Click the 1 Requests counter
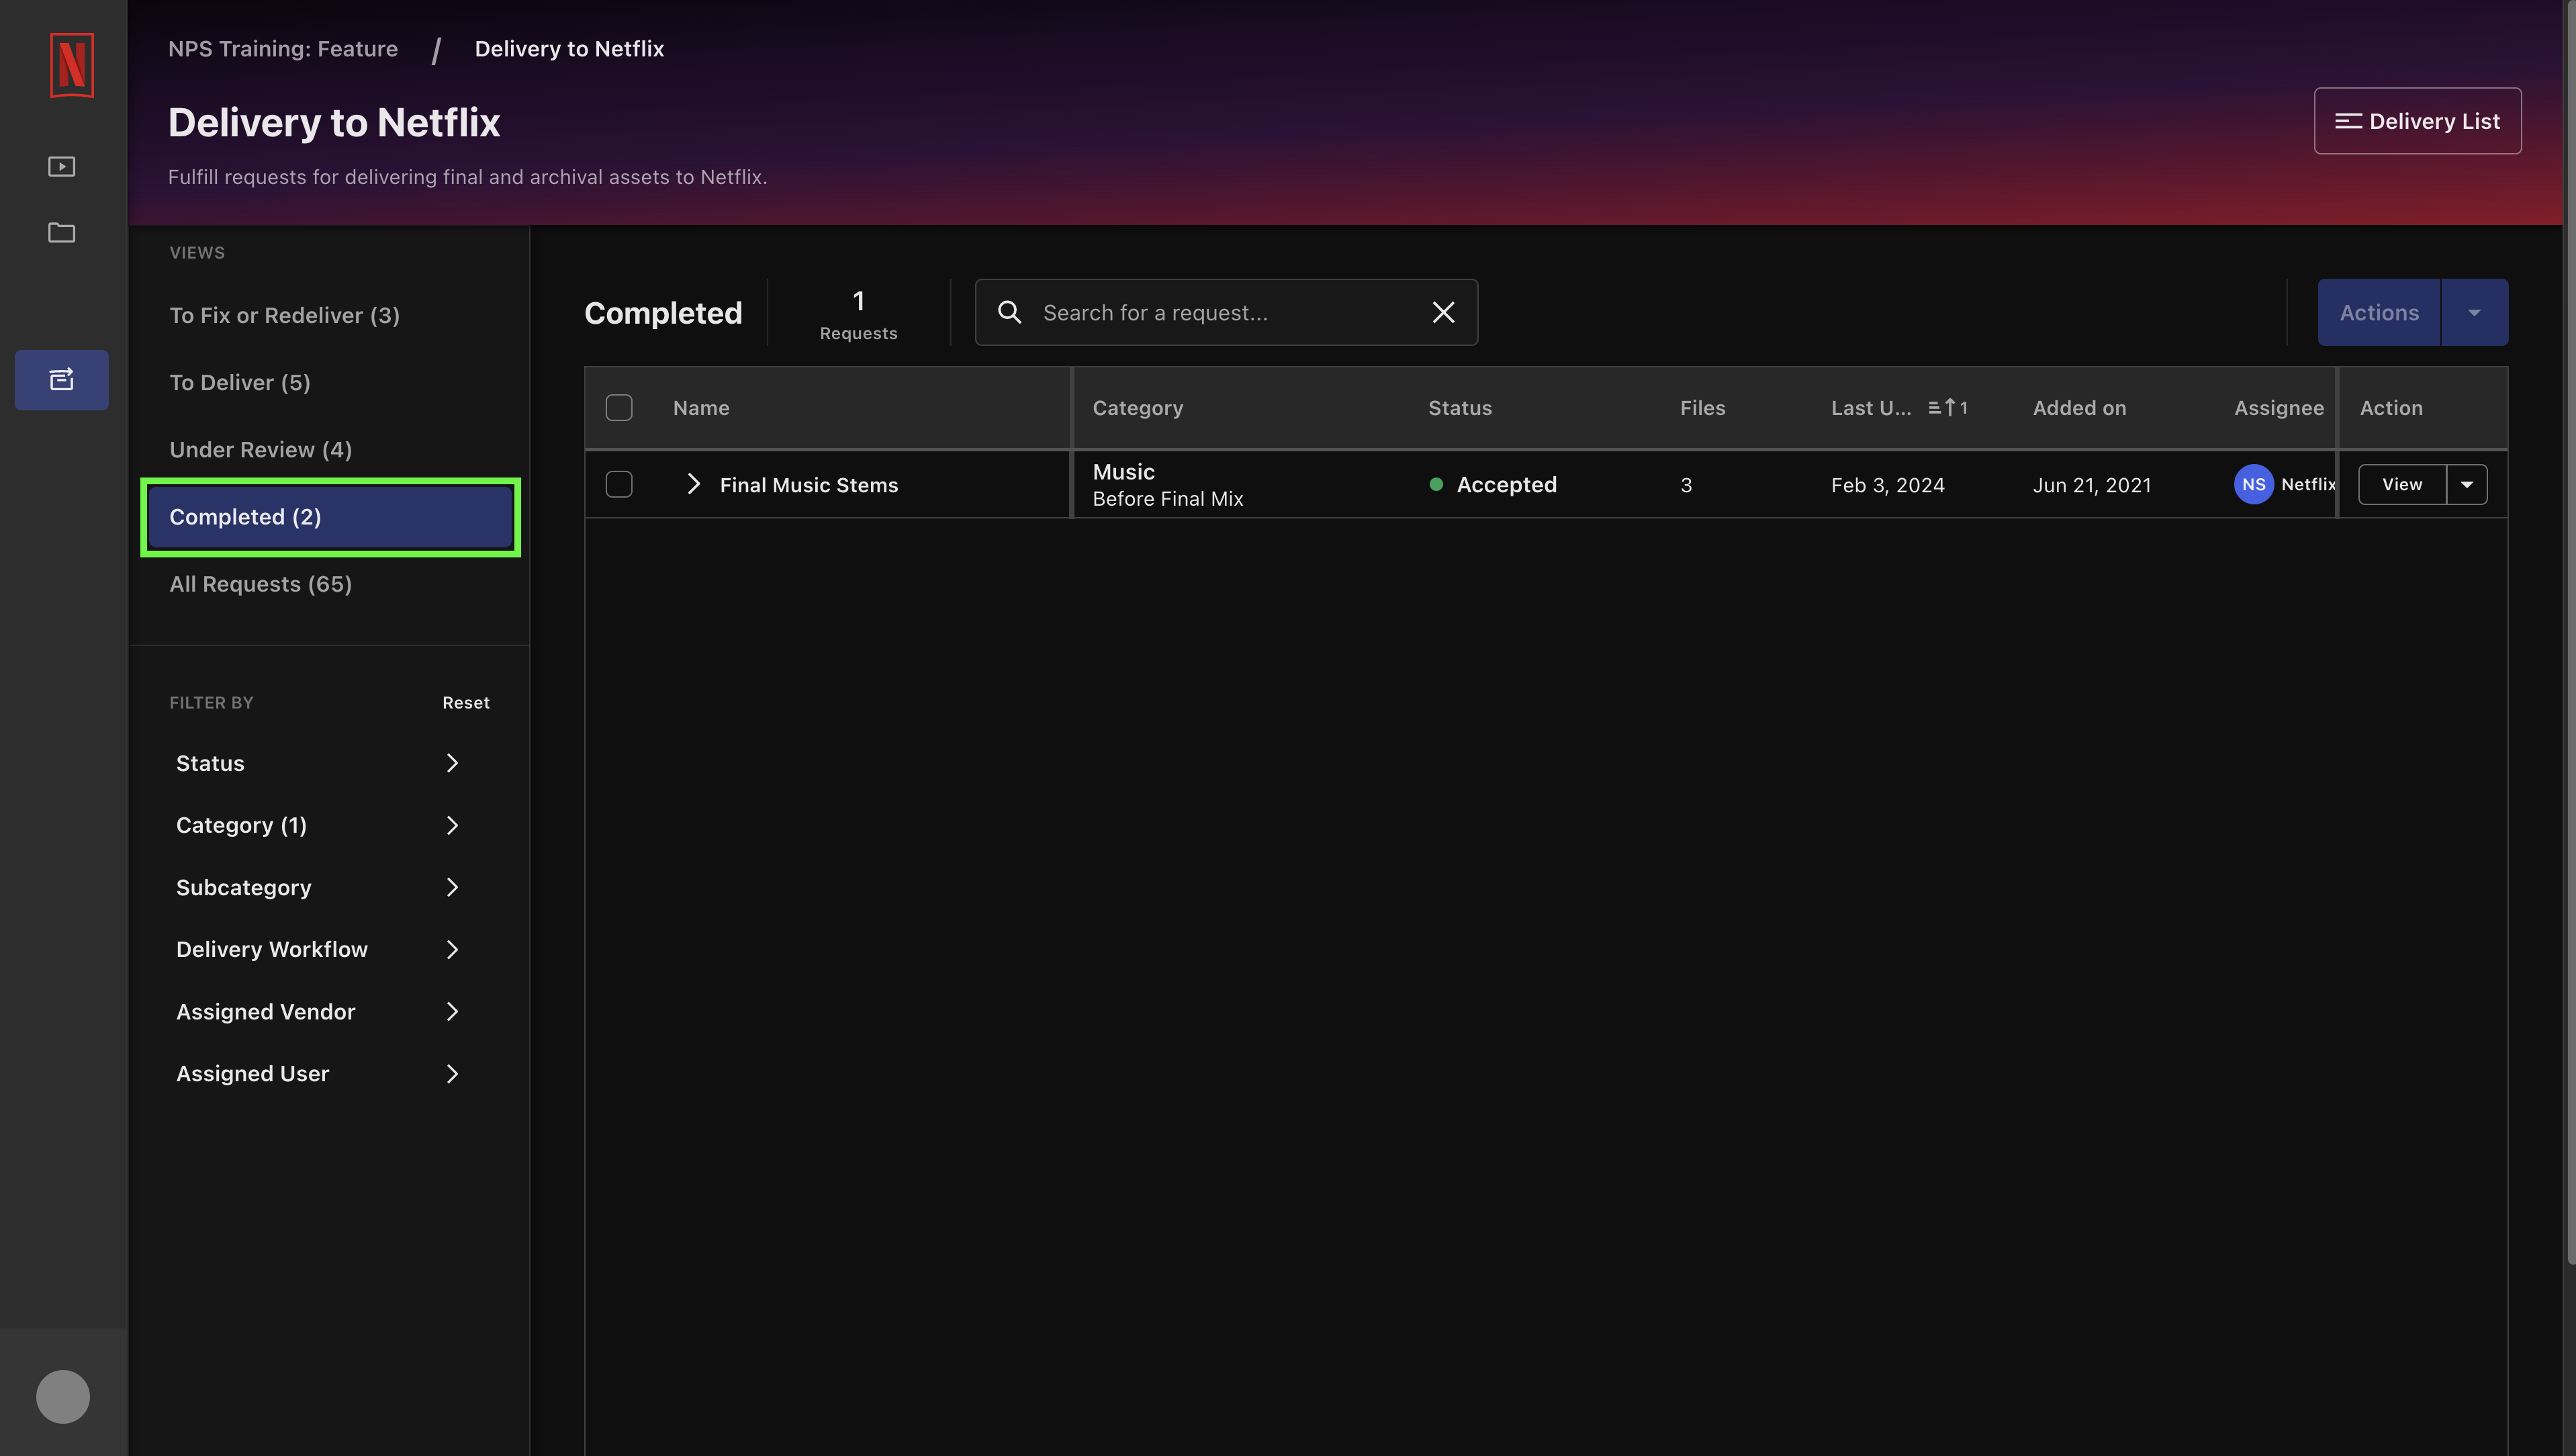This screenshot has height=1456, width=2576. pyautogui.click(x=858, y=314)
